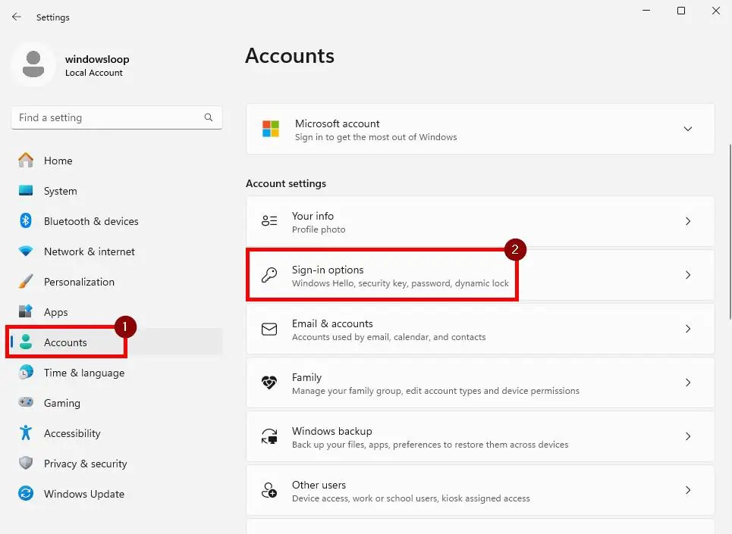Click the Bluetooth & devices icon
732x534 pixels.
click(26, 221)
